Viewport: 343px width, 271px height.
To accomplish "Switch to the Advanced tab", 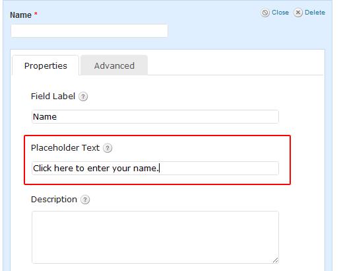I will pos(114,65).
